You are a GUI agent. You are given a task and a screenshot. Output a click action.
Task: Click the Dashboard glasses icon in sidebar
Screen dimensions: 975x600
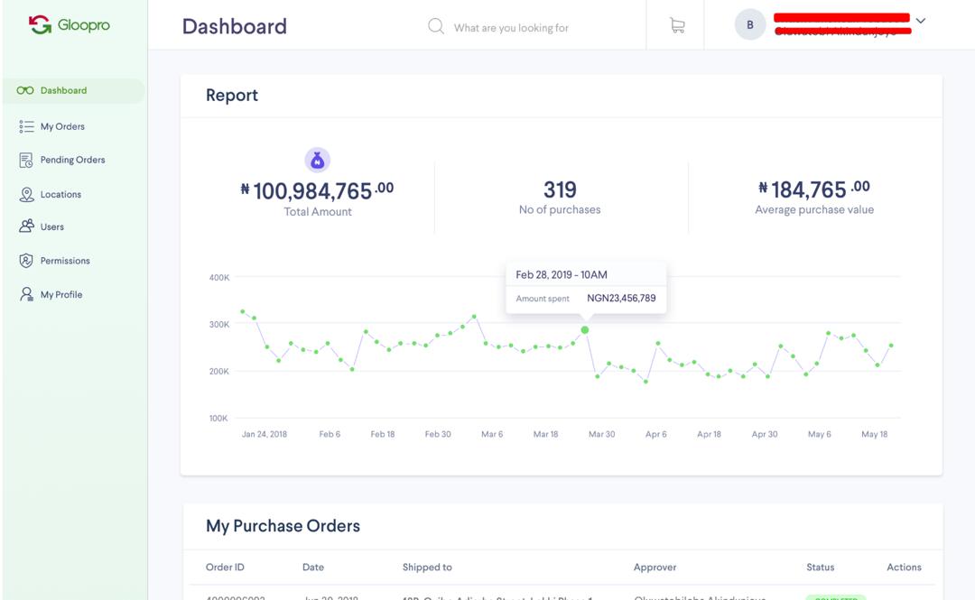pyautogui.click(x=25, y=91)
